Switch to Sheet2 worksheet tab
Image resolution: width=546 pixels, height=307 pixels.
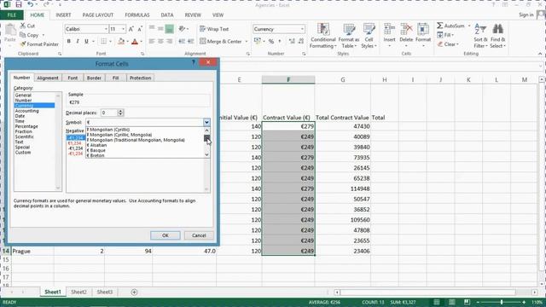[78, 292]
